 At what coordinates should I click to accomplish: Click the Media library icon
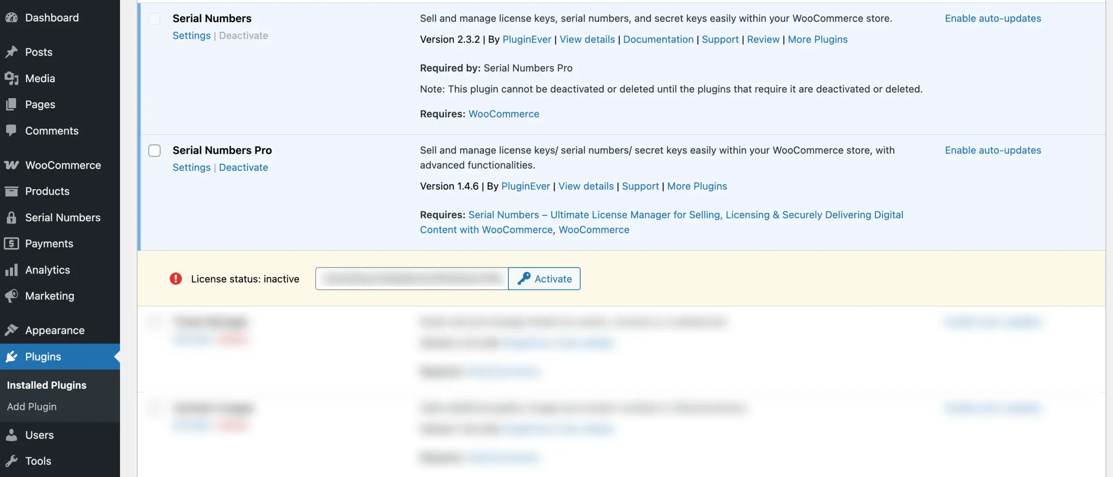pos(11,78)
